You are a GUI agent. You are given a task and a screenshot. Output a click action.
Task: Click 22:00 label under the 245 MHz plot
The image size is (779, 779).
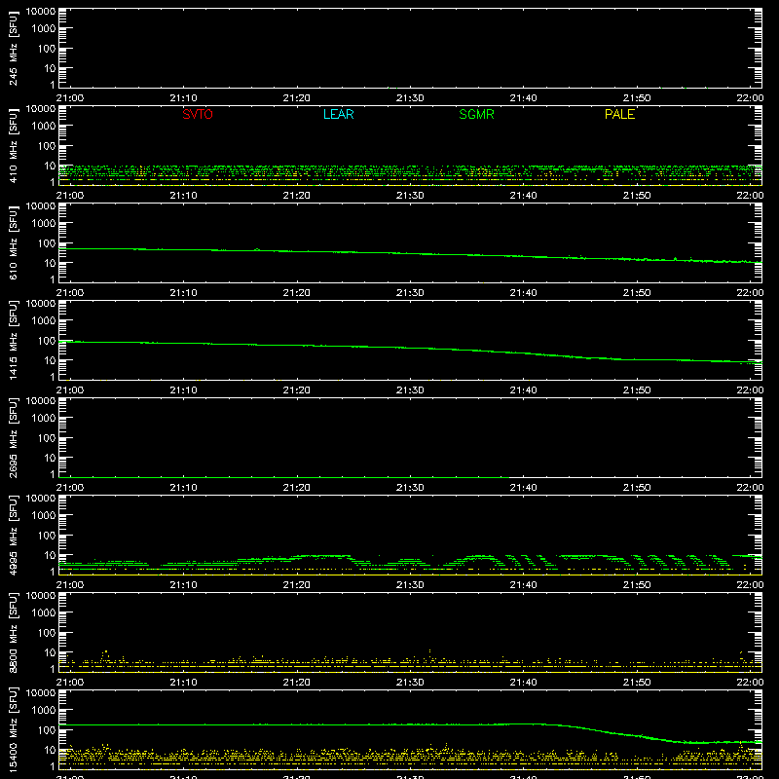tap(750, 98)
